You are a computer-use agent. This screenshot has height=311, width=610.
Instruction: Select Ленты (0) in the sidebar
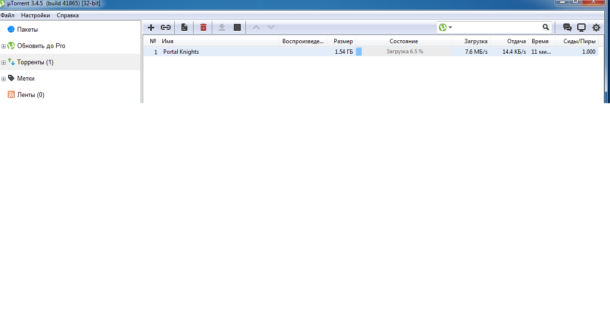[30, 95]
